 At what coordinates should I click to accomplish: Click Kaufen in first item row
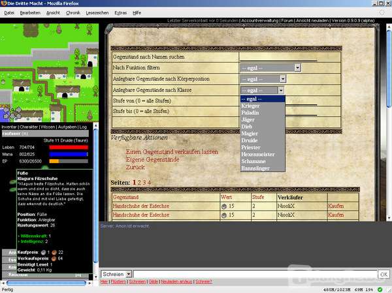pos(336,206)
